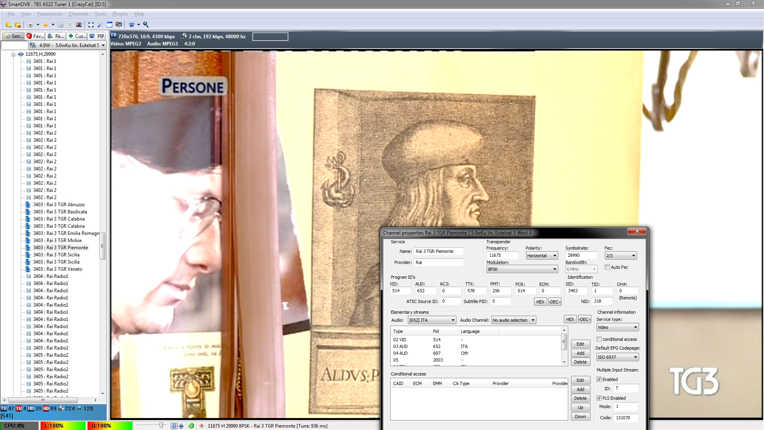Image resolution: width=764 pixels, height=430 pixels.
Task: Click the magnifier search toolbar icon
Action: (x=146, y=25)
